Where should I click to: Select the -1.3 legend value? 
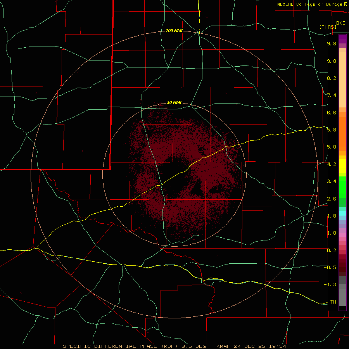(x=330, y=285)
